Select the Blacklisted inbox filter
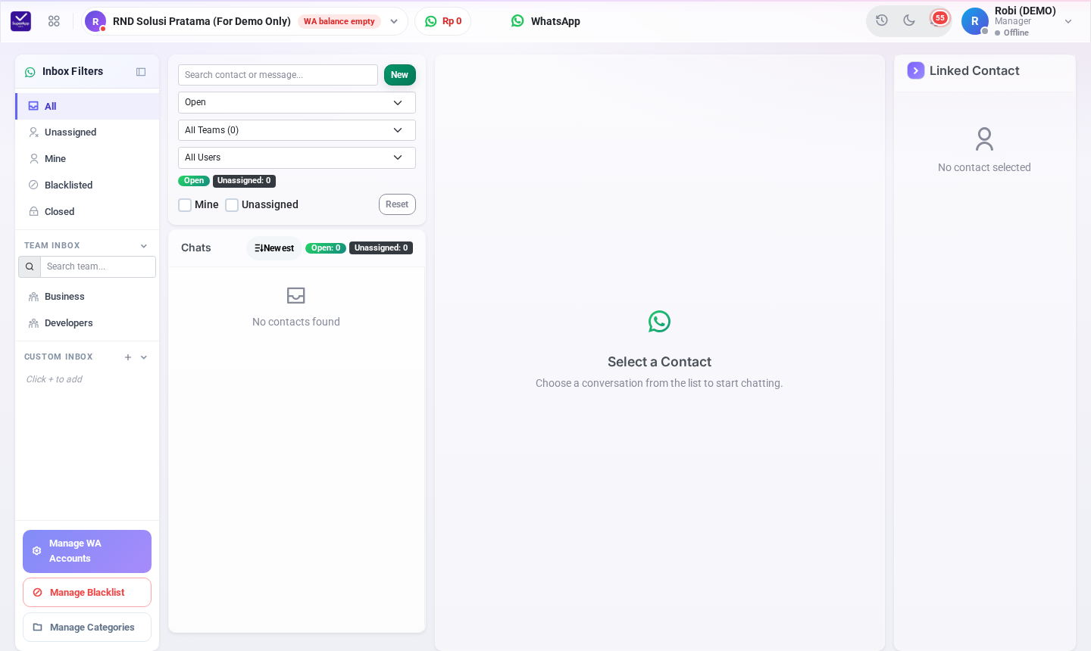 pyautogui.click(x=87, y=185)
